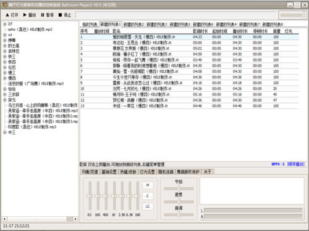Toggle the M equalizer preset button
309x231 pixels.
pos(148,185)
